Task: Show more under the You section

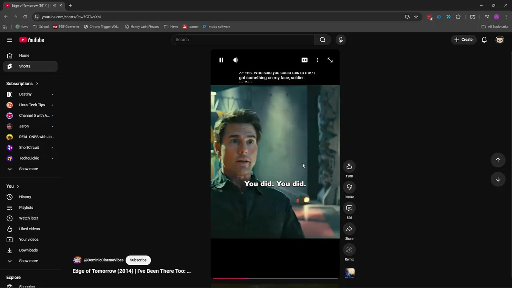Action: click(30, 261)
